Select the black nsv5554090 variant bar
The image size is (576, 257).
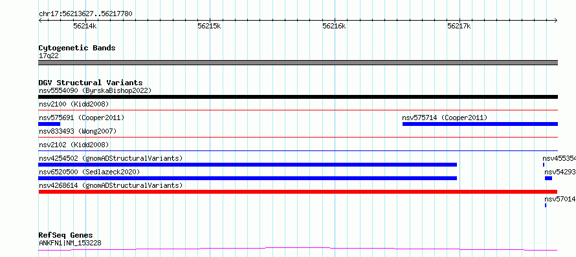pos(298,97)
